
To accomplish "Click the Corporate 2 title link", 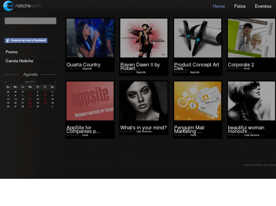I will coord(241,65).
